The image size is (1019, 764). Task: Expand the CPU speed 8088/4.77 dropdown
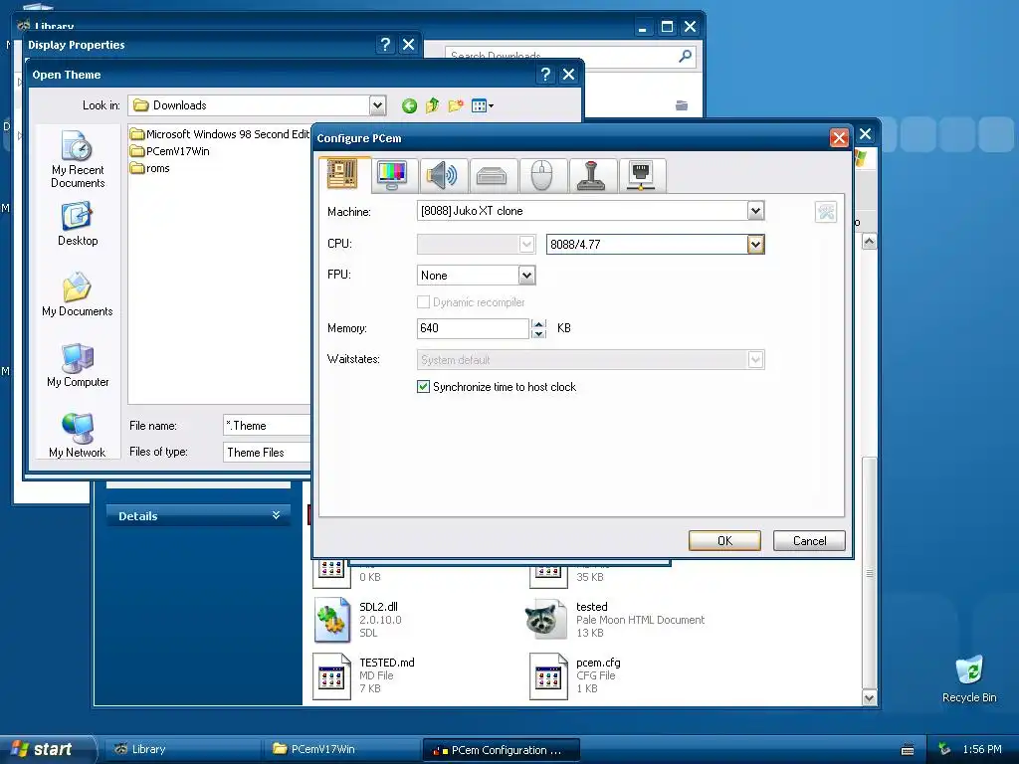[755, 245]
